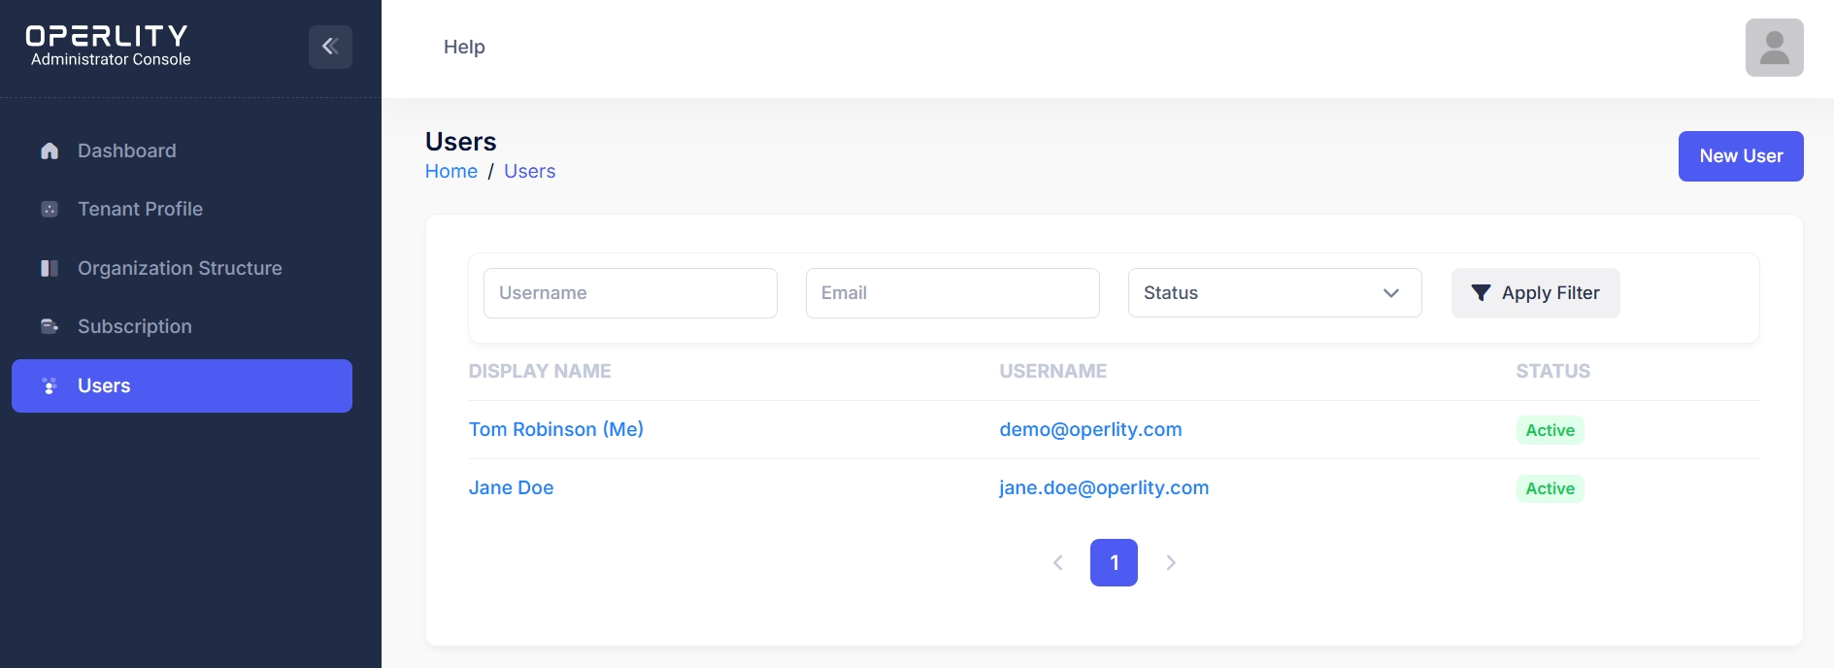
Task: Click the Dashboard home icon
Action: coord(50,150)
